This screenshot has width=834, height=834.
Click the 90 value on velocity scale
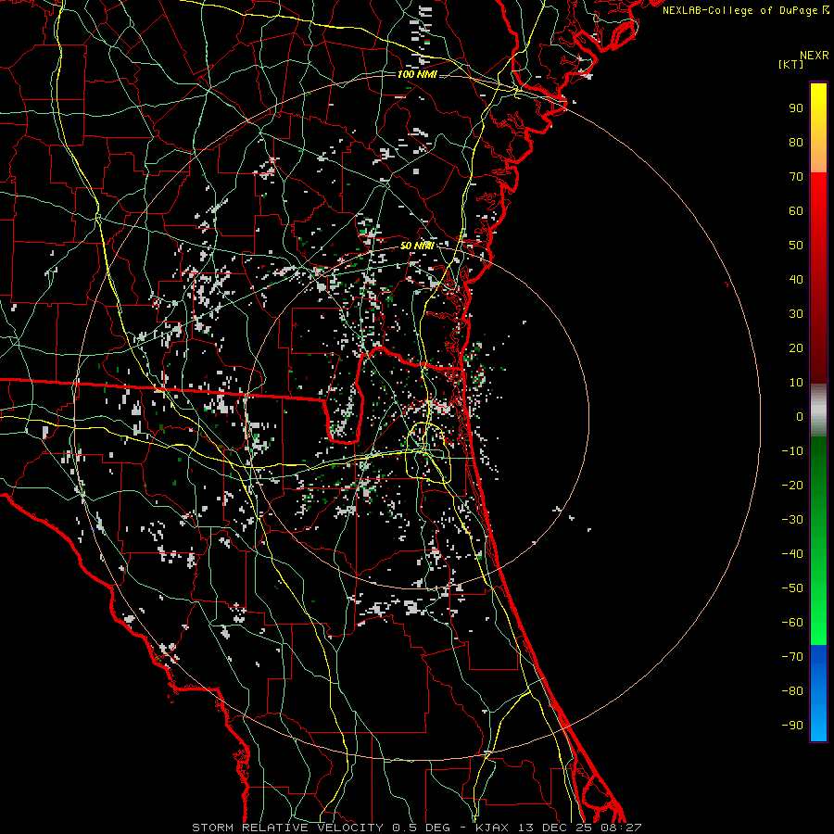tap(796, 108)
